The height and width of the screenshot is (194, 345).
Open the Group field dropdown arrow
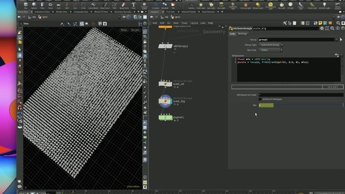pyautogui.click(x=336, y=39)
